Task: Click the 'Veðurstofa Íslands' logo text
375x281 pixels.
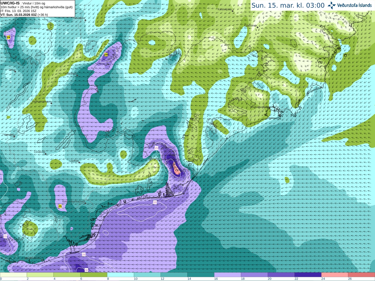Action: [x=354, y=5]
